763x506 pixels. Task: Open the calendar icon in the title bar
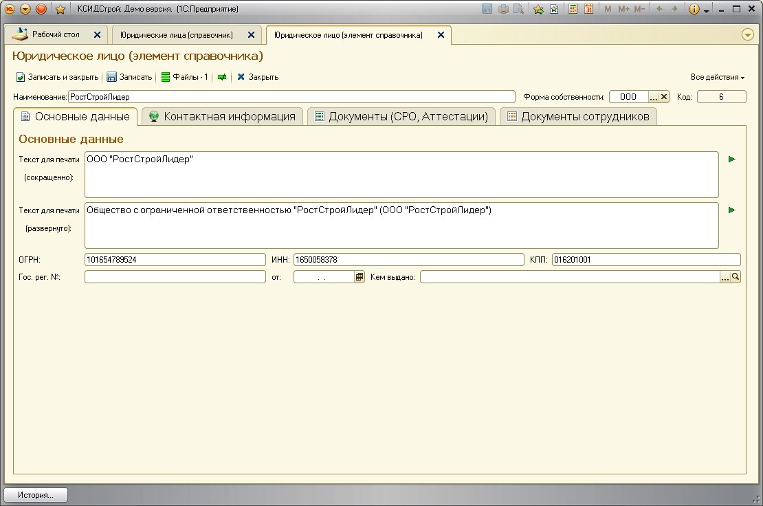[x=588, y=9]
